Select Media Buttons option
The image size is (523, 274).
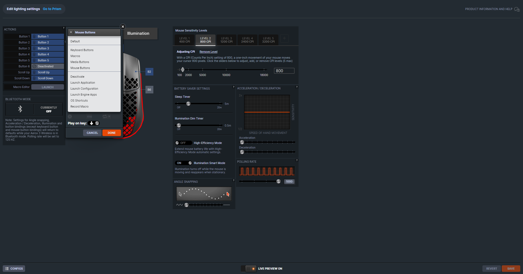coord(94,62)
